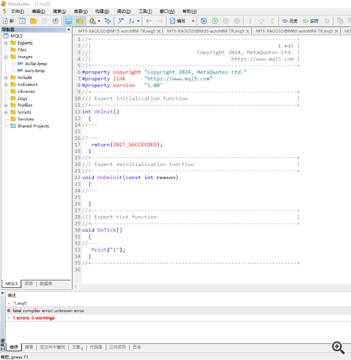This screenshot has height=360, width=351.
Task: Open the 工具(T) menu
Action: point(146,11)
